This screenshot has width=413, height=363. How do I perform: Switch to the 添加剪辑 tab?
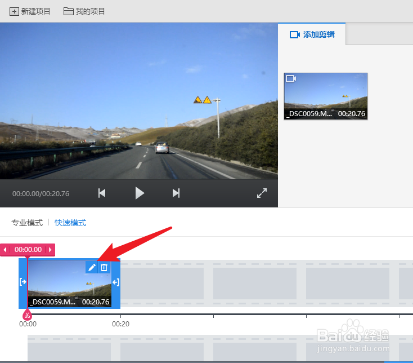tap(312, 34)
